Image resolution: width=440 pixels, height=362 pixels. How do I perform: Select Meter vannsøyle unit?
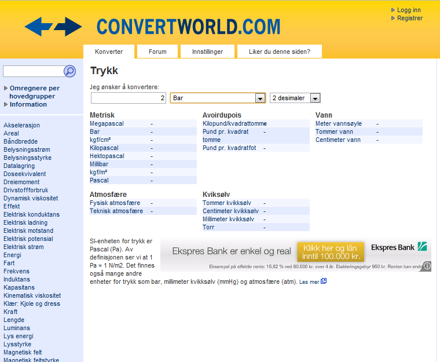369,123
